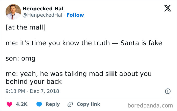Screen dimensions: 177x111
Task: Click the "son: omg" line
Action: (x=20, y=59)
